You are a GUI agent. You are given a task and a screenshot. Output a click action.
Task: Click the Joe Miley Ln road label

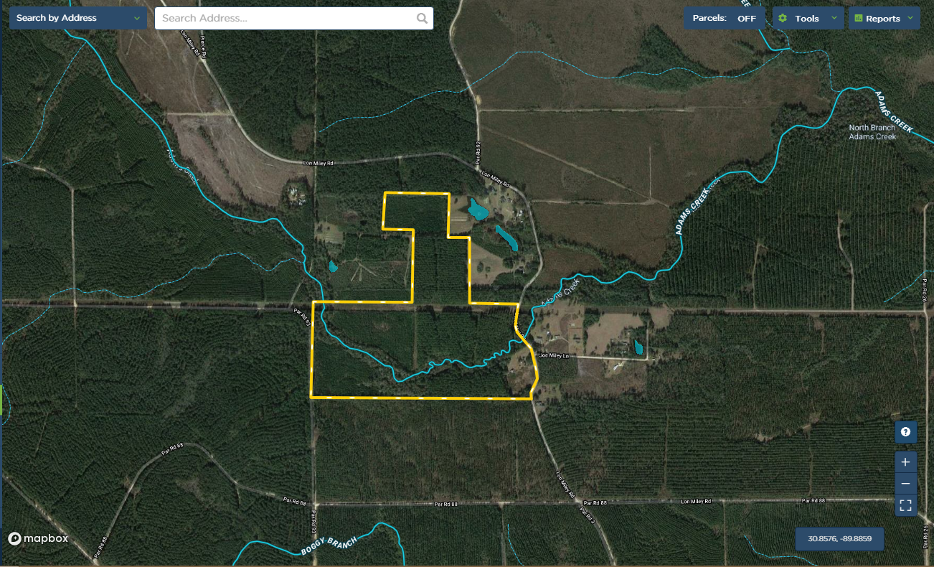pos(554,355)
